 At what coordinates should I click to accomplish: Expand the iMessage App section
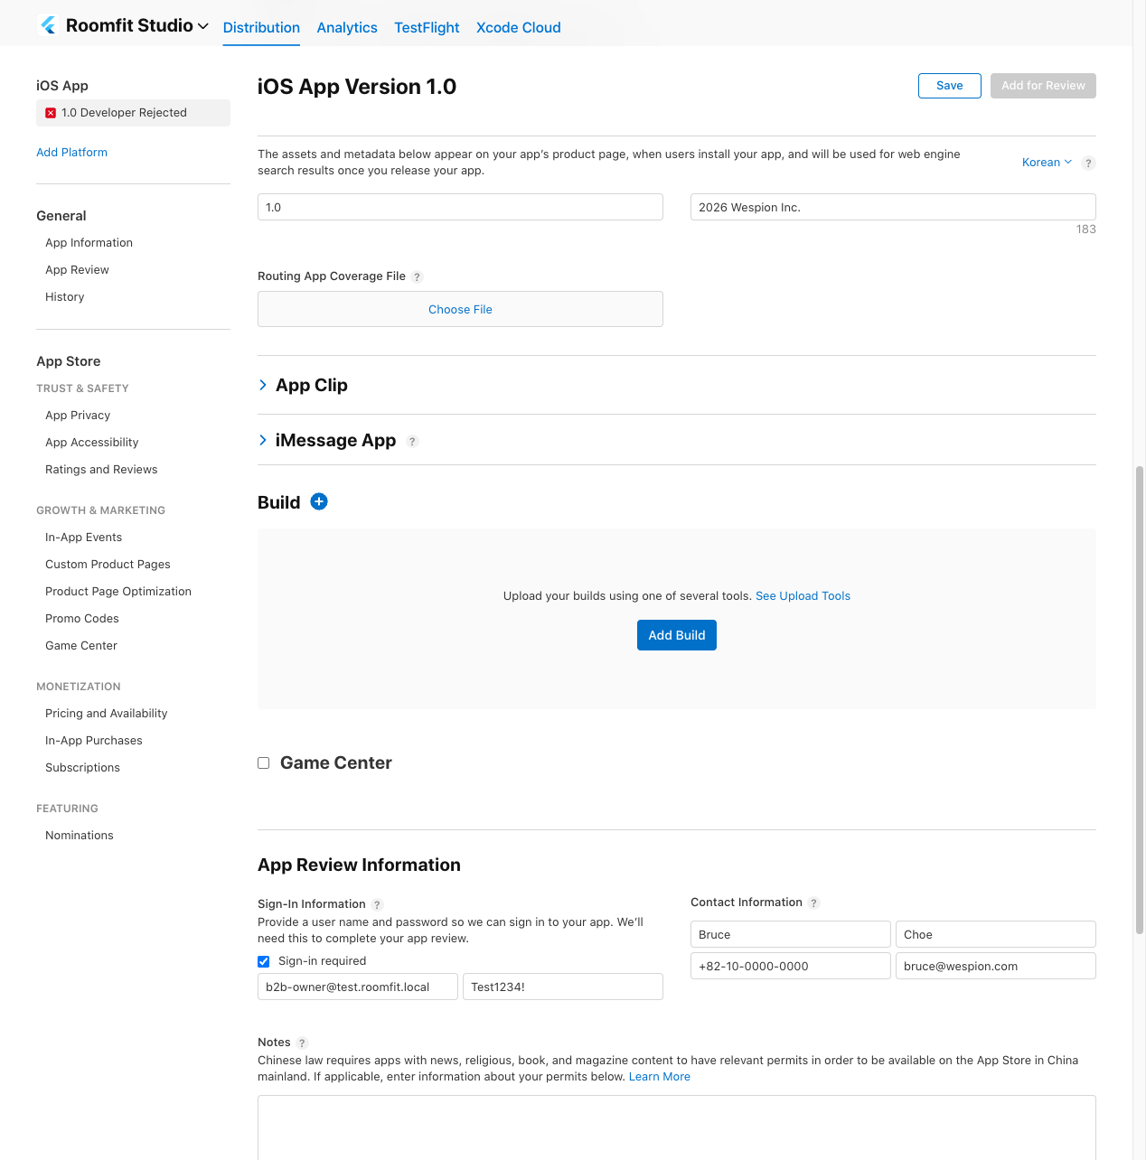tap(263, 440)
